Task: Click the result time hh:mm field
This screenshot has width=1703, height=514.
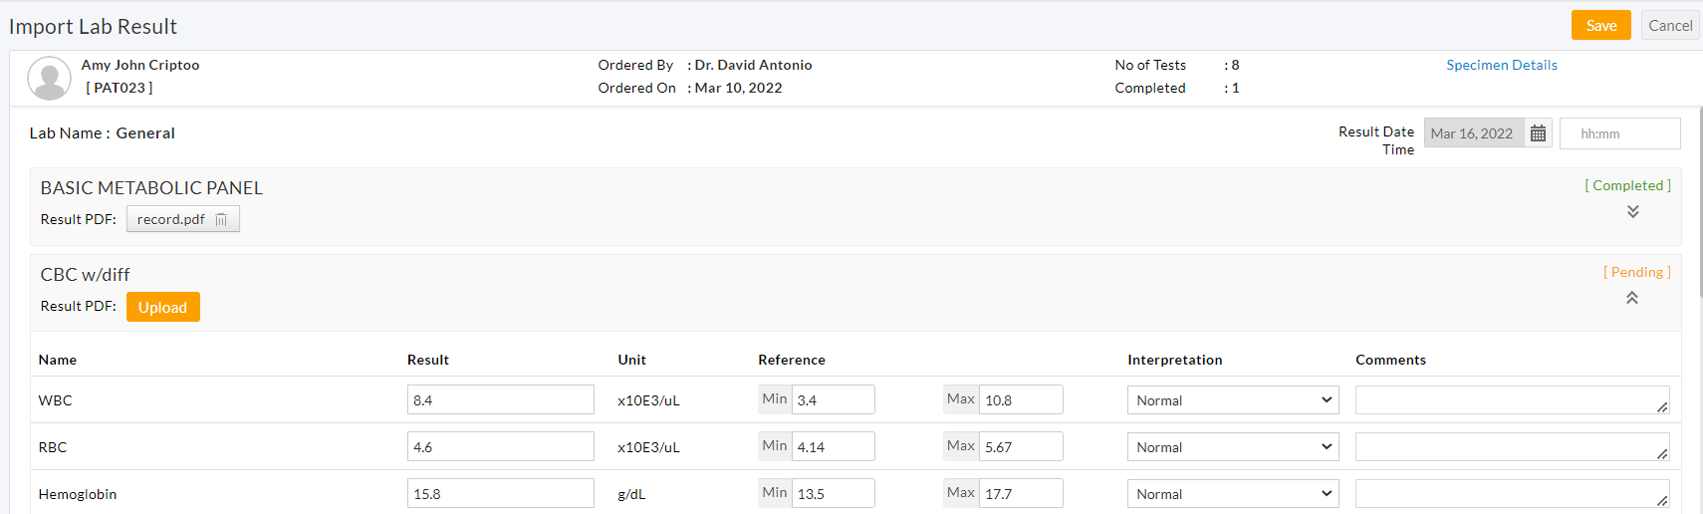Action: 1619,133
